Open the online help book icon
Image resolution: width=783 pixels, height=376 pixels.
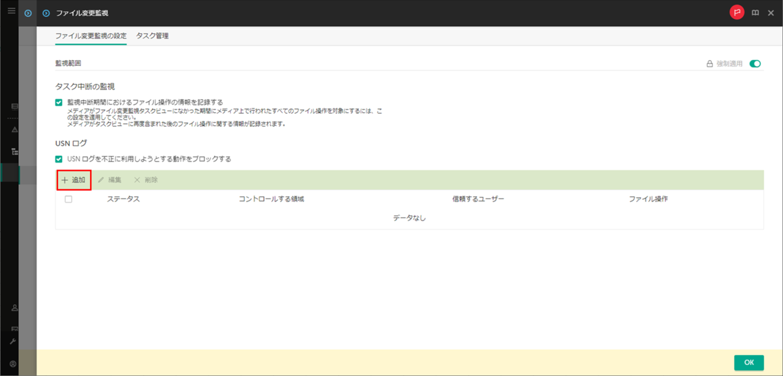755,12
